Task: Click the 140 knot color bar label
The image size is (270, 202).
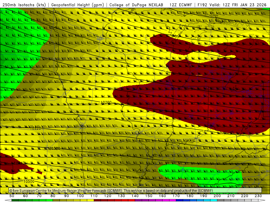Action: [135, 196]
